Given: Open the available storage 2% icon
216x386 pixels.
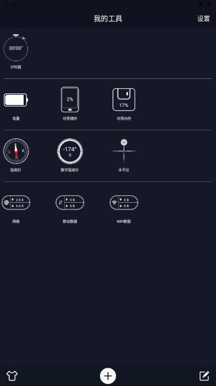Looking at the screenshot, I should coord(70,100).
